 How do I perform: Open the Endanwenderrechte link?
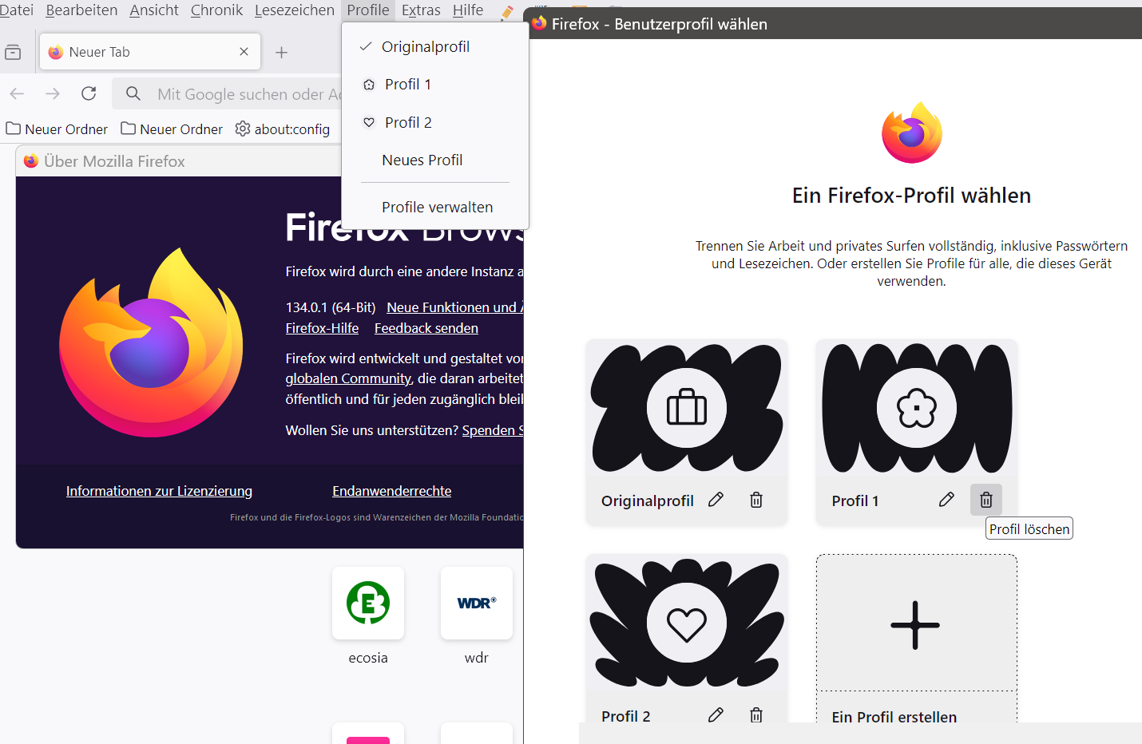point(392,491)
